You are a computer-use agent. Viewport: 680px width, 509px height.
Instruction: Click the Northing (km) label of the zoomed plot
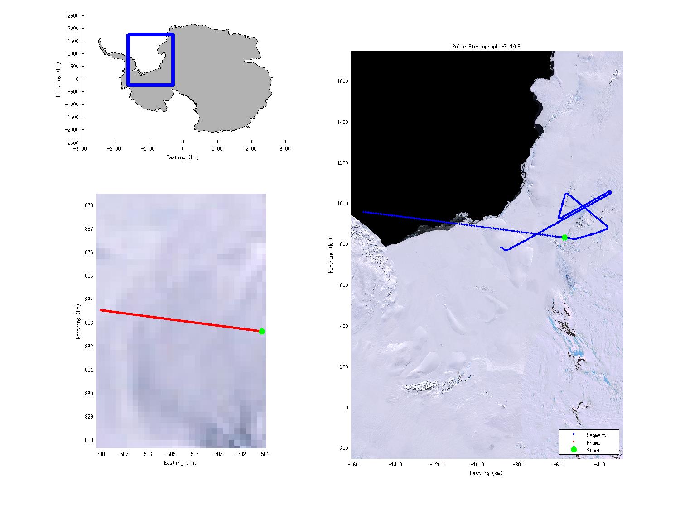[x=78, y=322]
